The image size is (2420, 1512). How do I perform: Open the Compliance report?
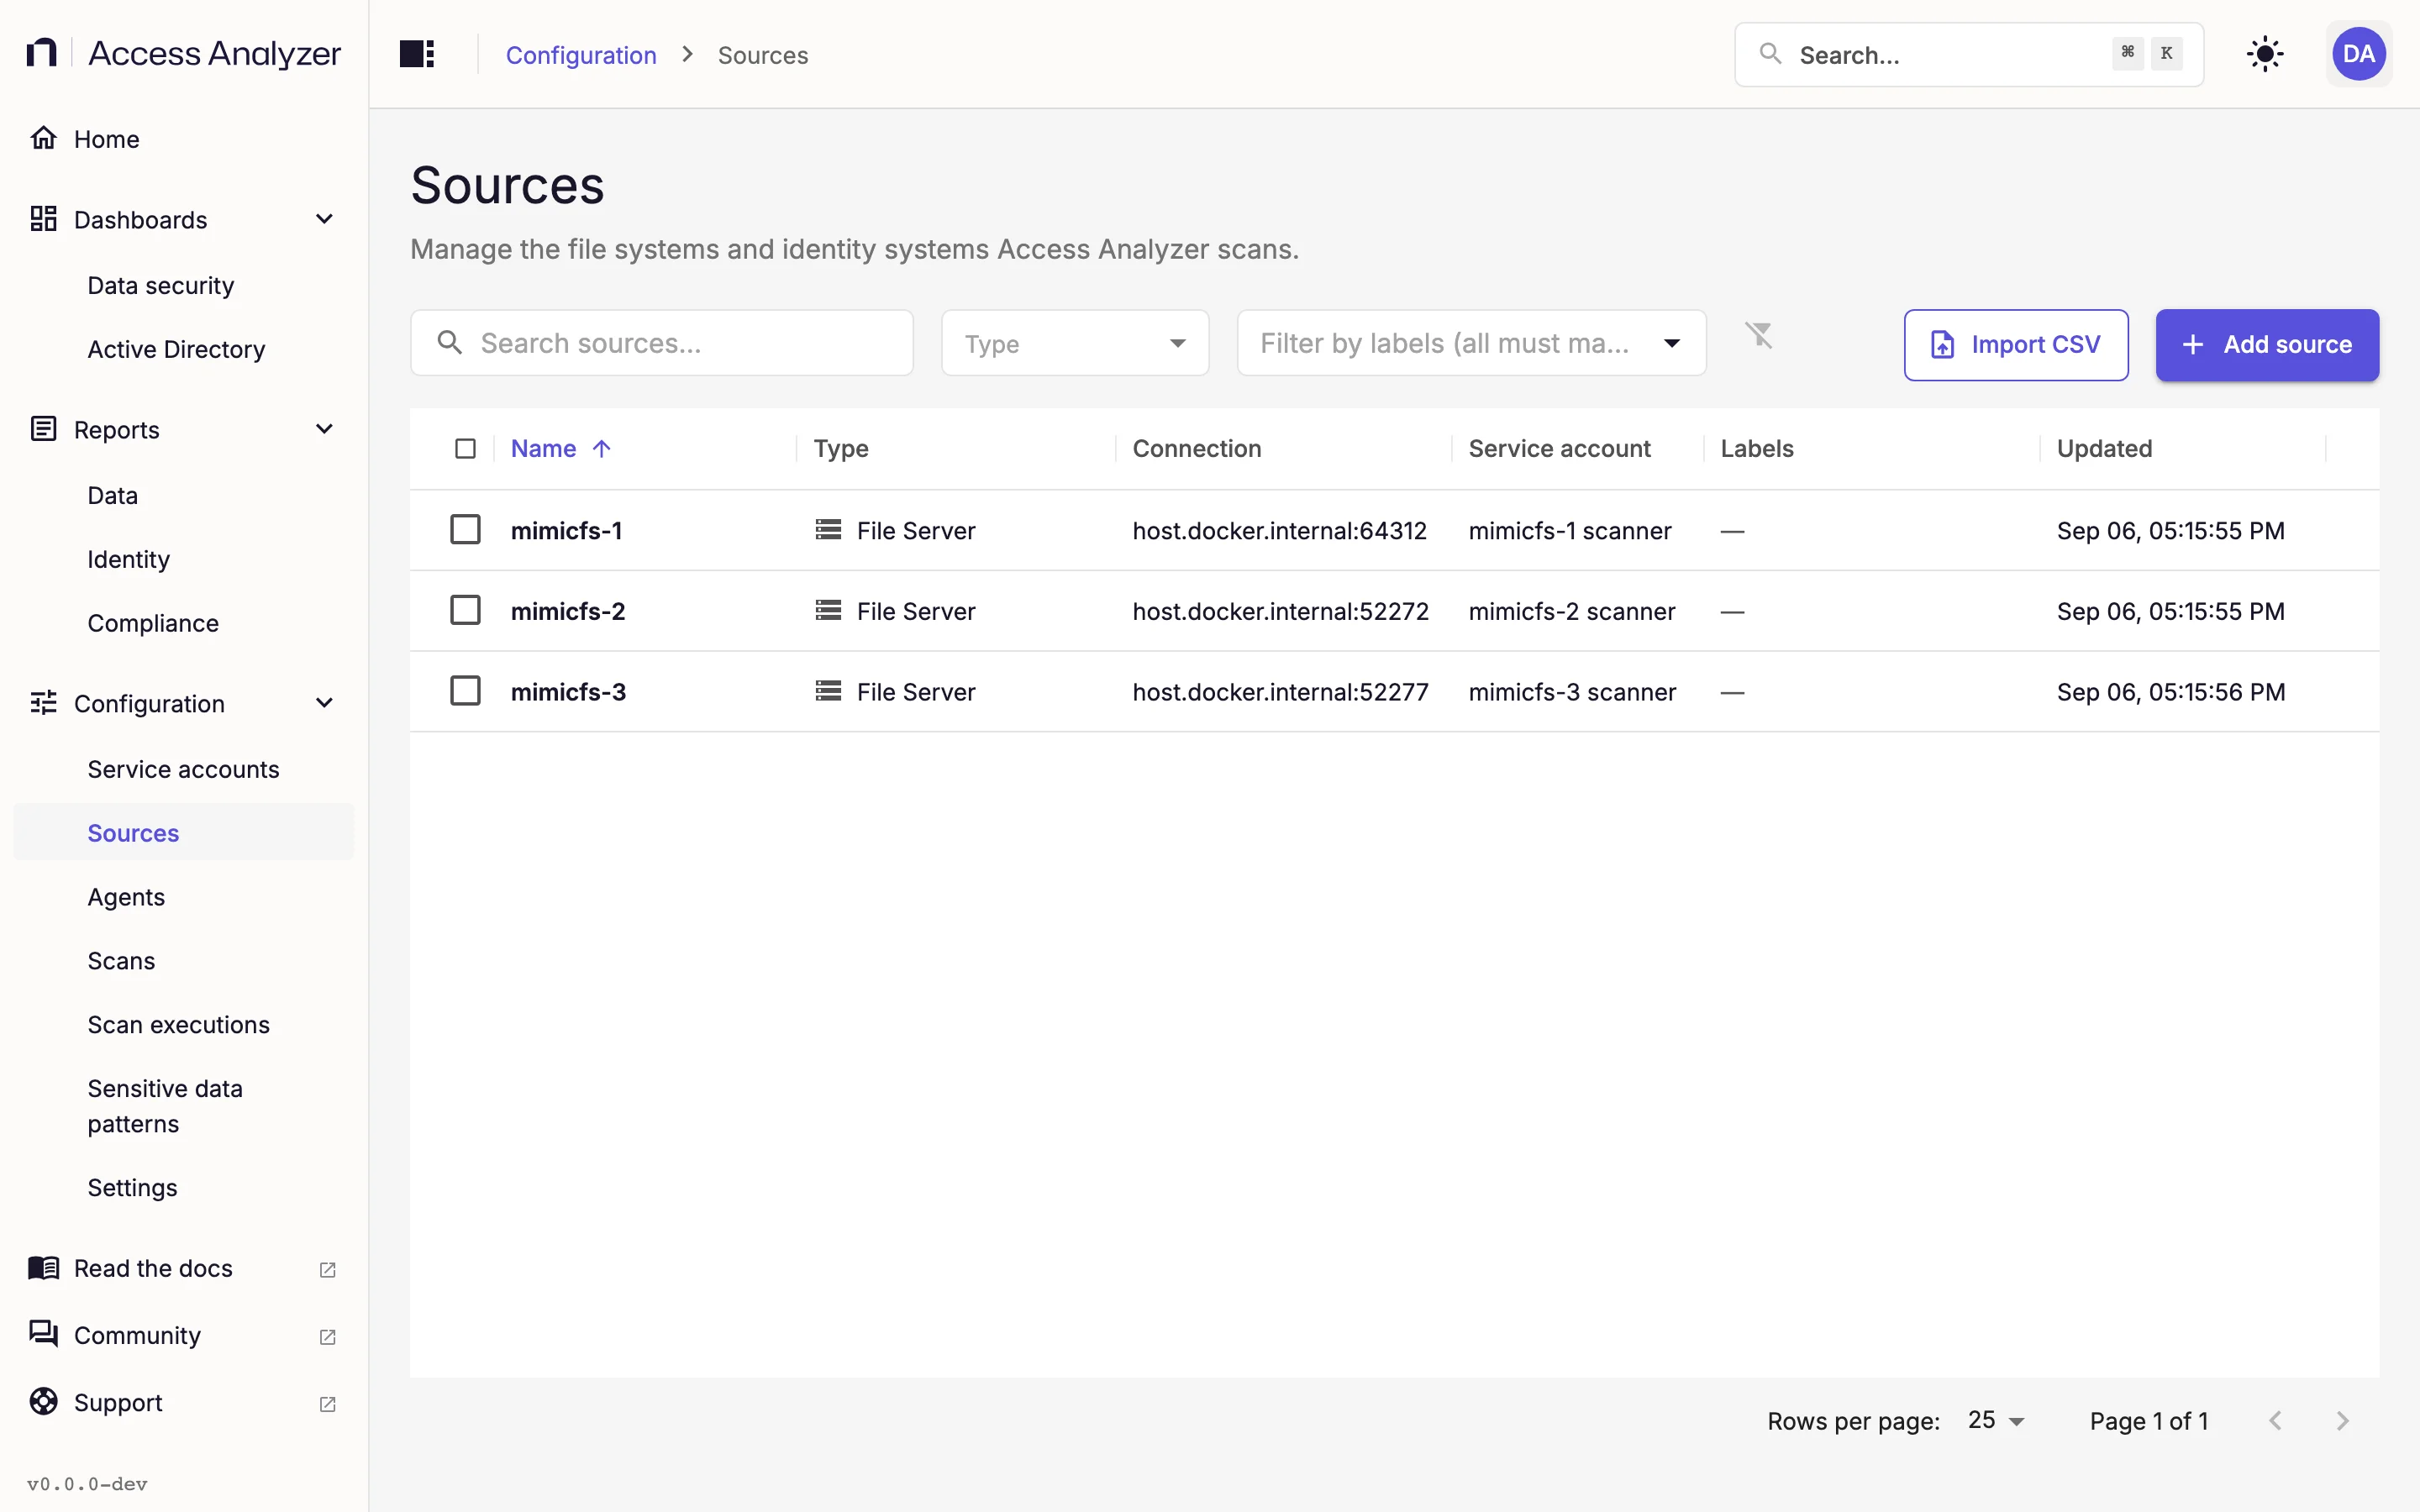(153, 624)
